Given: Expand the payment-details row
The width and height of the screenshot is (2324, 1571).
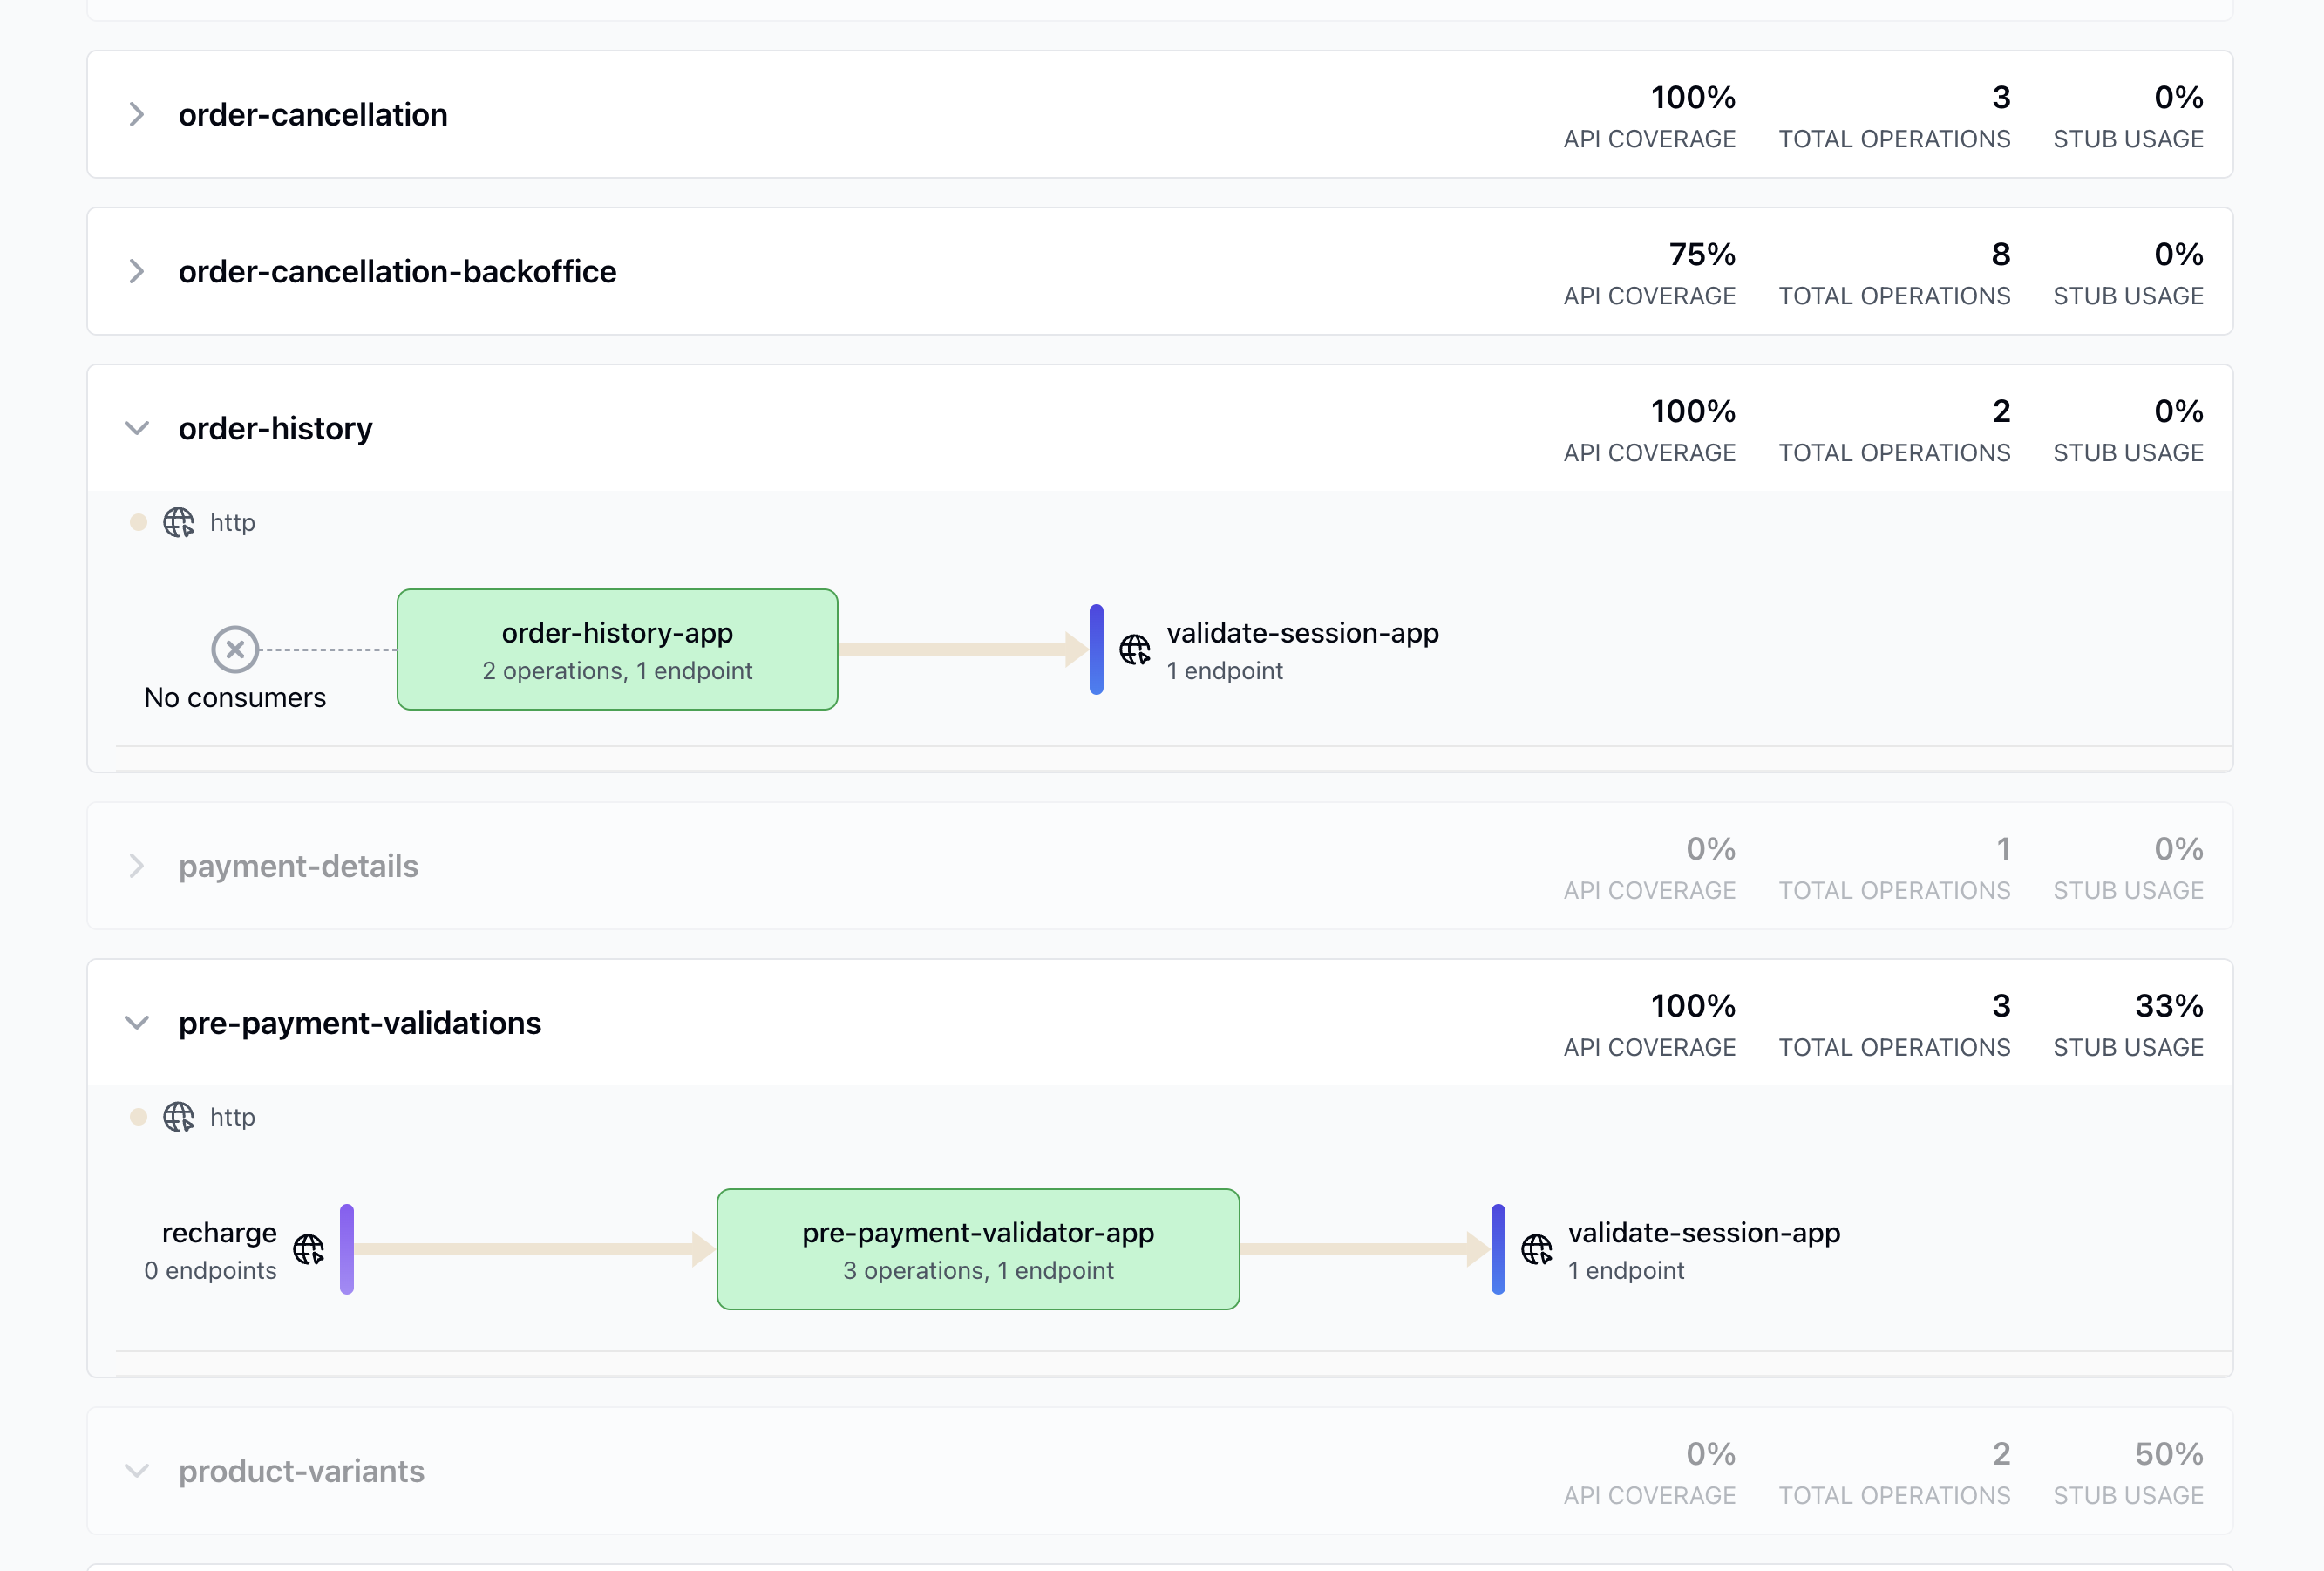Looking at the screenshot, I should coord(137,866).
